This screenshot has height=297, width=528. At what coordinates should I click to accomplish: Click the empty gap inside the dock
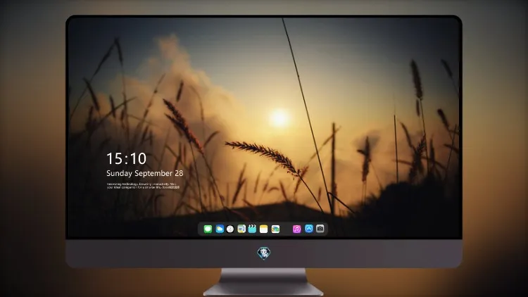(x=286, y=229)
